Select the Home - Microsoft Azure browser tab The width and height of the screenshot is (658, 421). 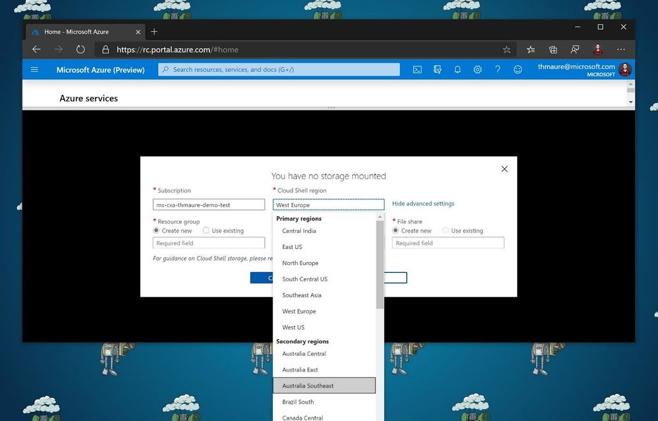click(x=86, y=32)
